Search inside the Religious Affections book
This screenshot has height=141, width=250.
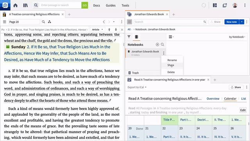pyautogui.click(x=43, y=22)
